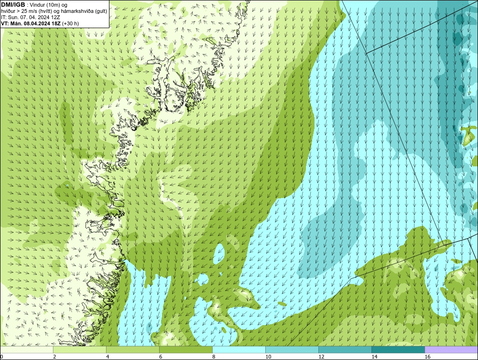This screenshot has width=478, height=360.
Task: Click the 12–14 m/s teal legend swatch
Action: pos(345,350)
